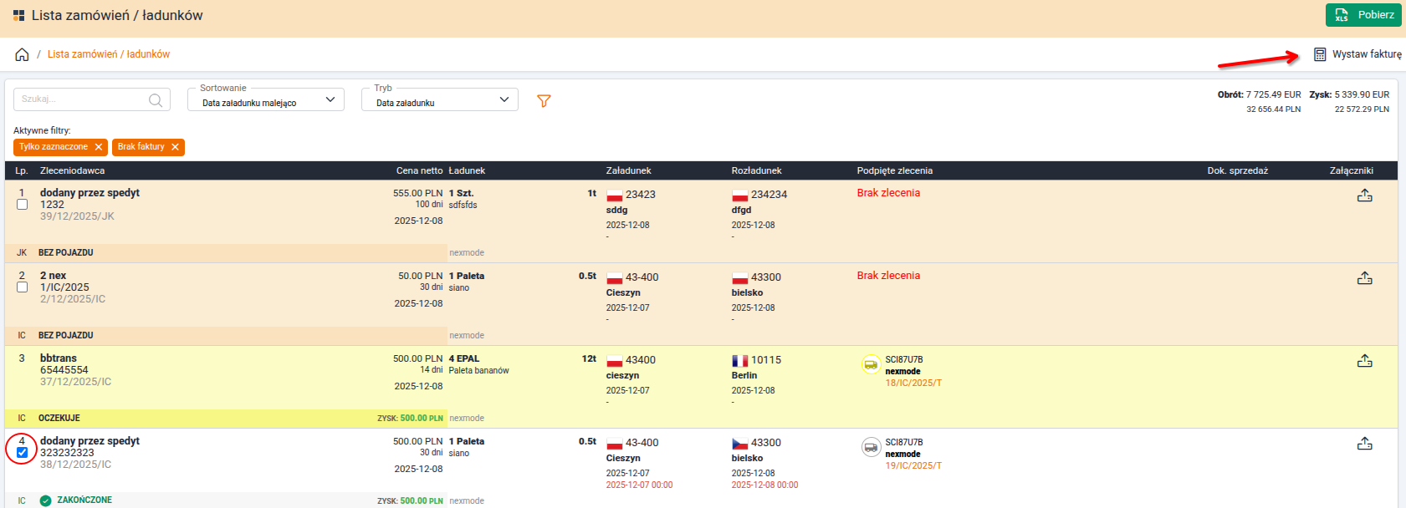Click the search magnifier icon
1406x508 pixels.
(x=156, y=100)
